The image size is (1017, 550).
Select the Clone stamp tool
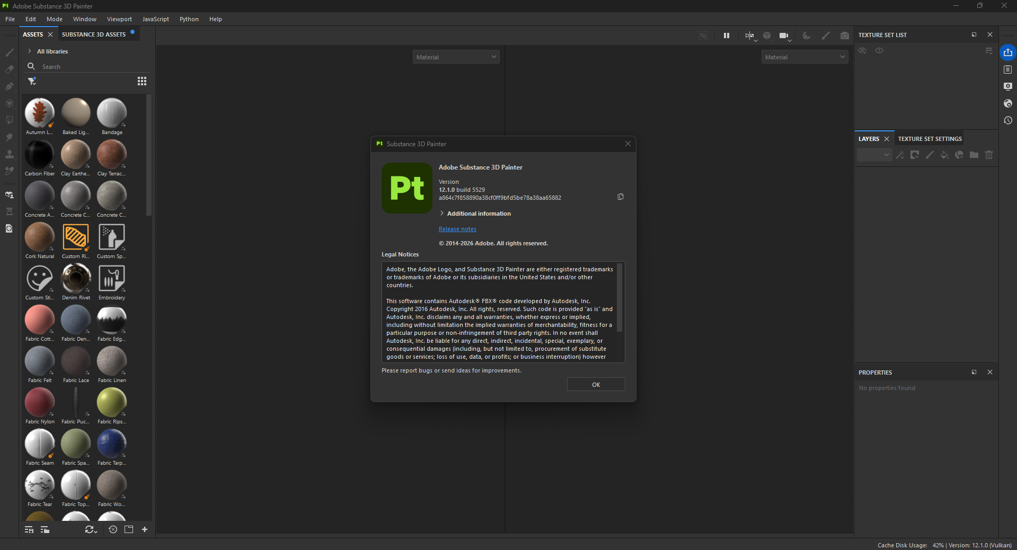click(x=9, y=154)
